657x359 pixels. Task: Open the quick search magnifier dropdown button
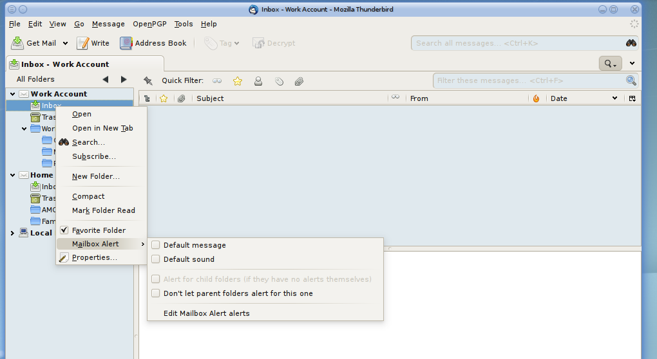610,64
